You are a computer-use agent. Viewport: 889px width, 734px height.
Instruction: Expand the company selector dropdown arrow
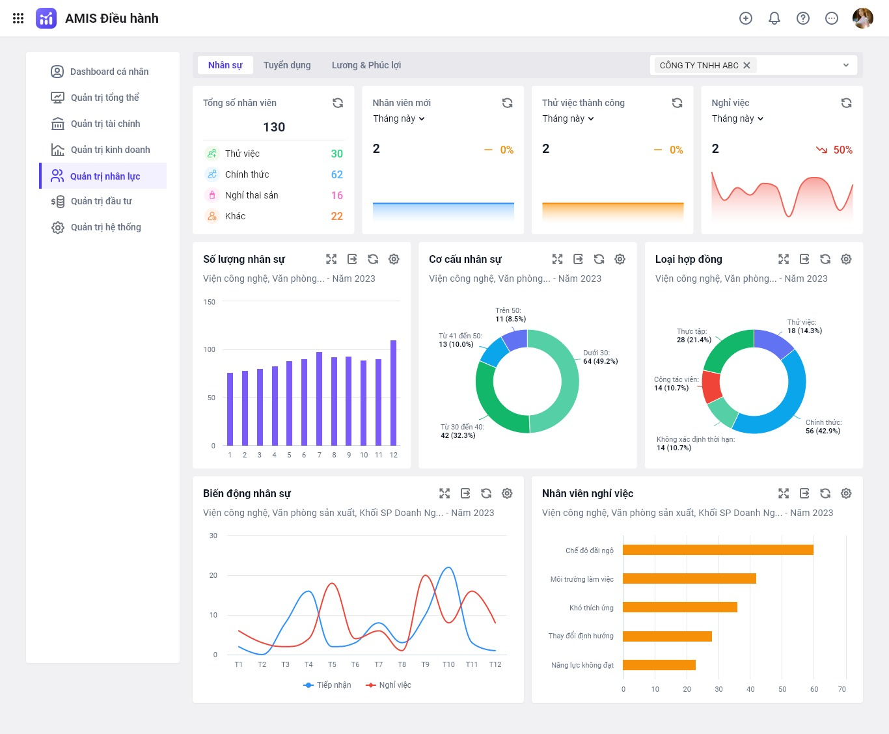click(x=846, y=65)
